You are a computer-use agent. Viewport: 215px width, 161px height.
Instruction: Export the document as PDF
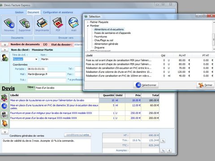click(x=58, y=25)
